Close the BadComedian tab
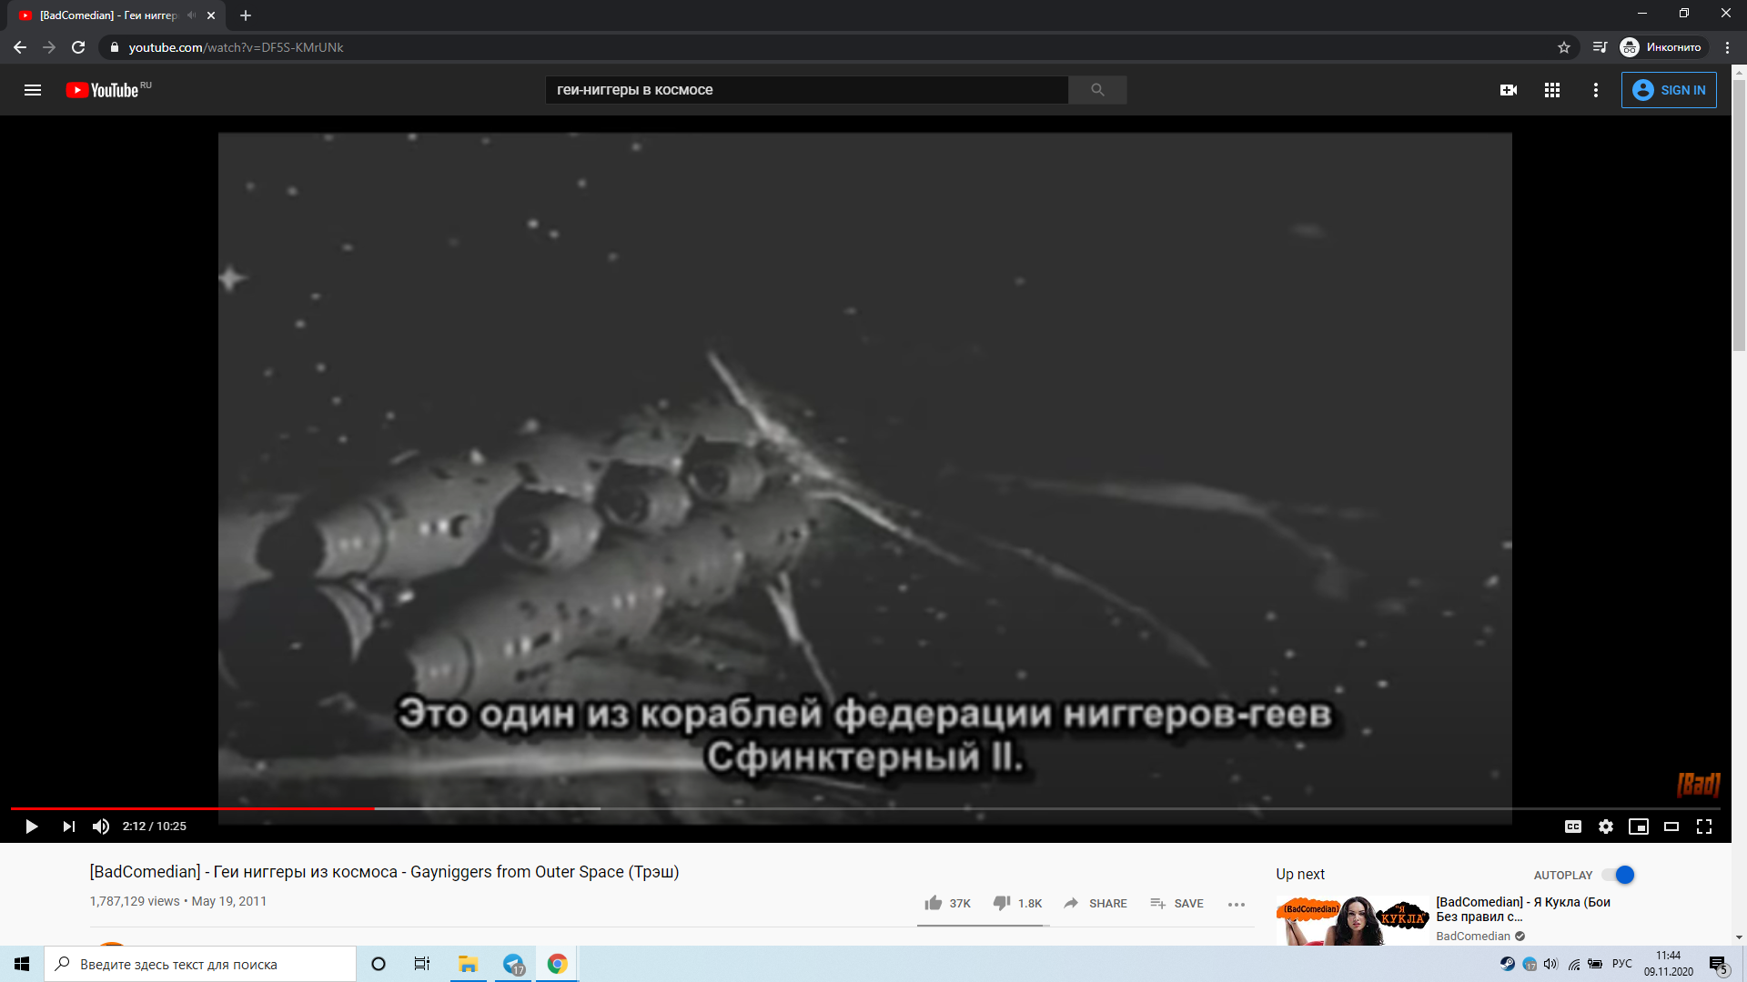Viewport: 1747px width, 982px height. coord(211,15)
